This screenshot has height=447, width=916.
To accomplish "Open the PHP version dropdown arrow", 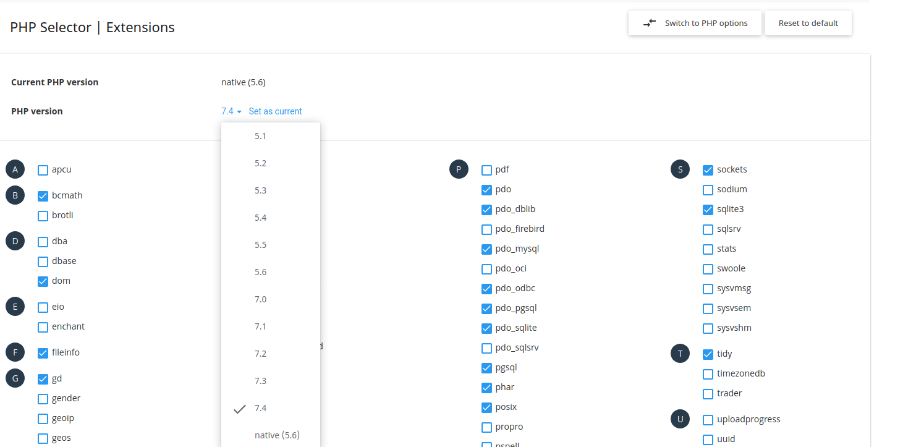I will pos(239,111).
